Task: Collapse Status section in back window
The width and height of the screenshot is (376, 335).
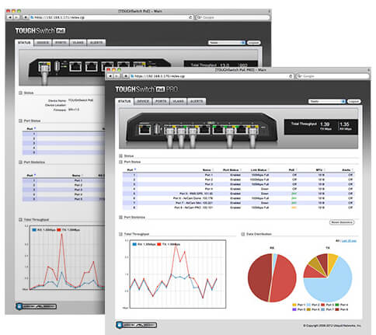Action: coord(20,93)
